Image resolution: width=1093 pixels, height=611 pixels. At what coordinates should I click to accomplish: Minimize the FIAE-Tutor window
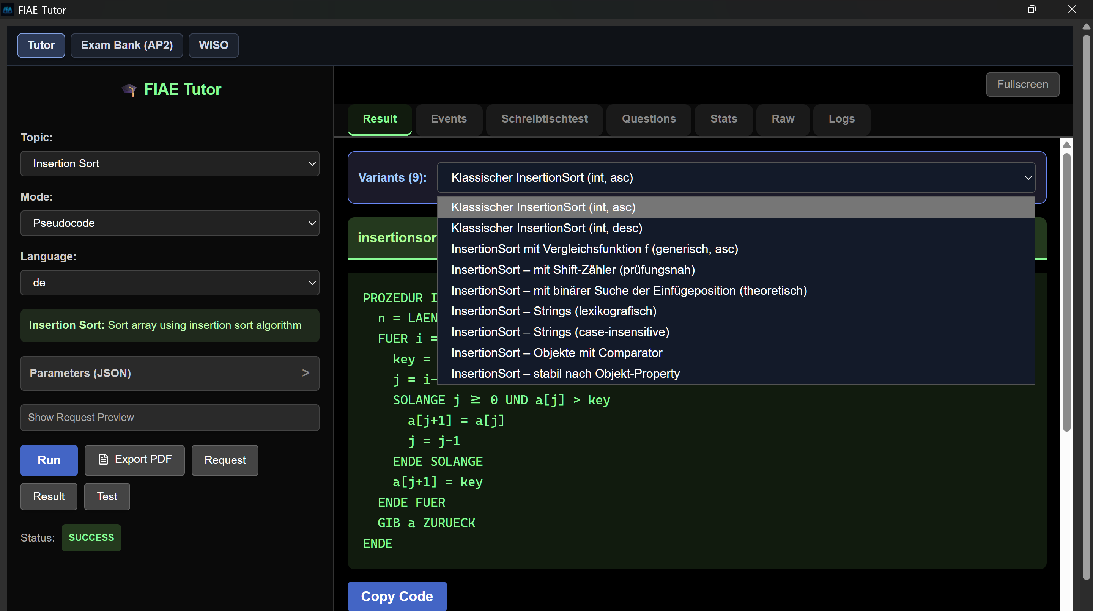992,9
